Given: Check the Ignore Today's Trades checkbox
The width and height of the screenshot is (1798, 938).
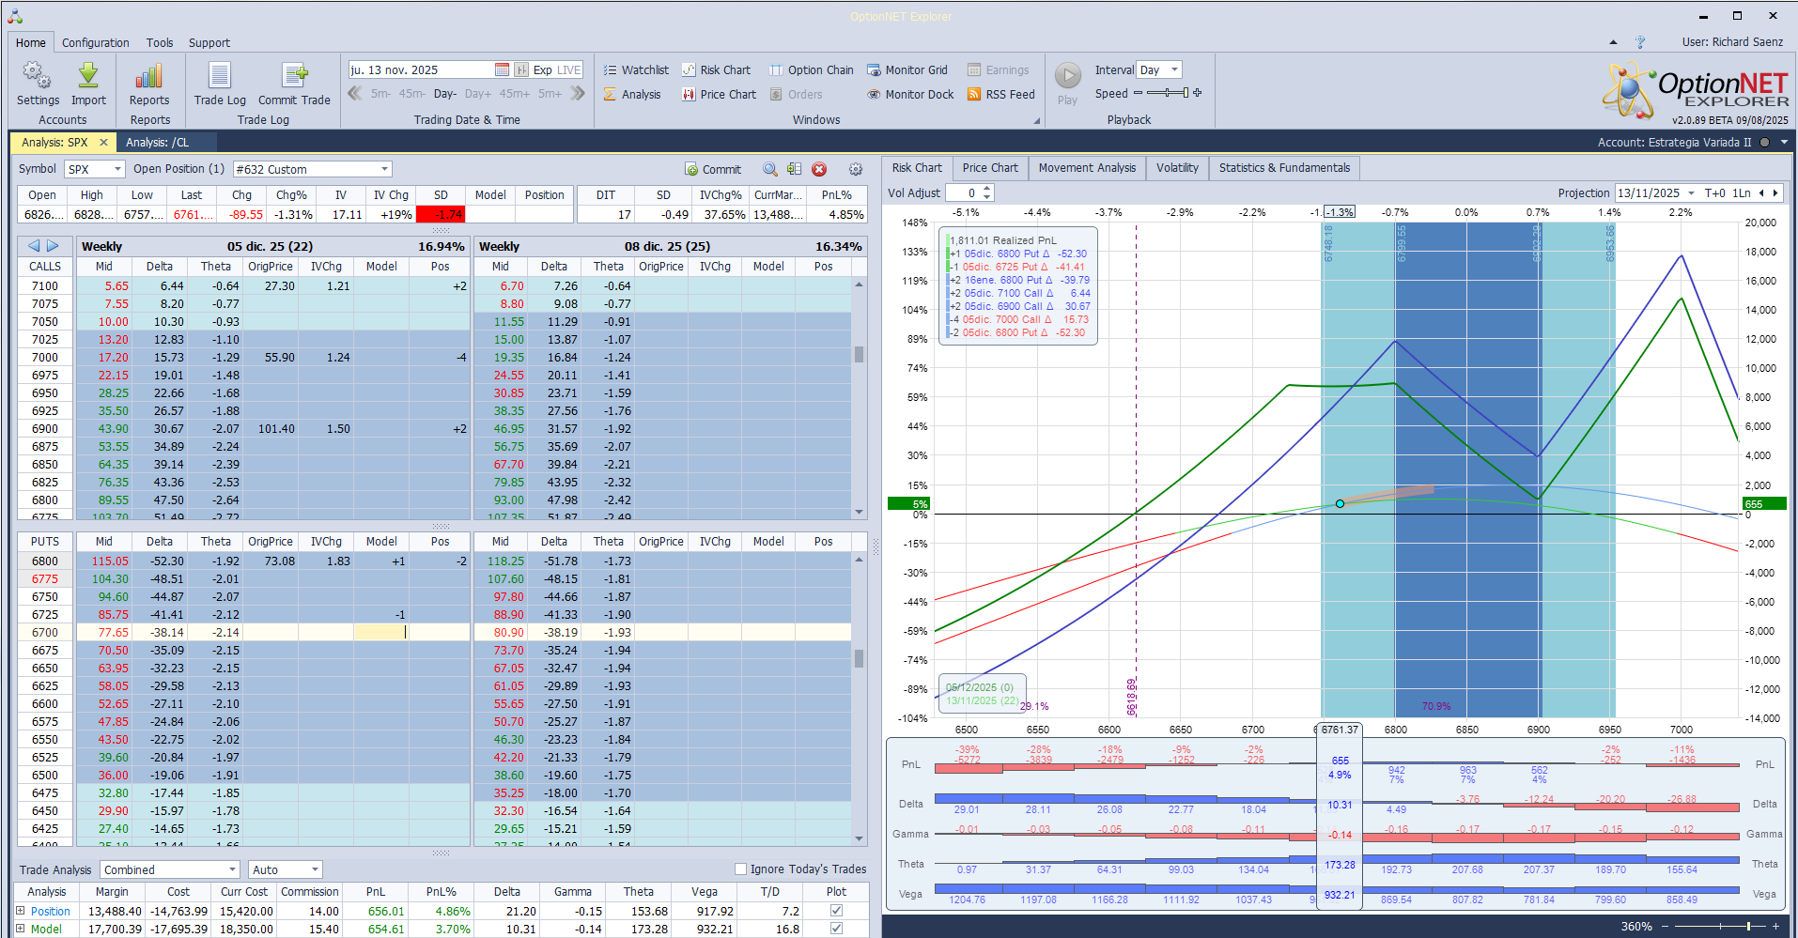Looking at the screenshot, I should point(740,869).
